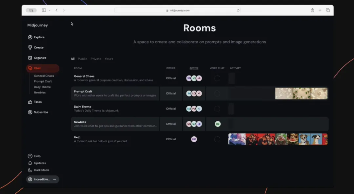Screen dimensions: 354x194
Task: Open Prompt Craft floral activity thumbnail
Action: coord(301,94)
